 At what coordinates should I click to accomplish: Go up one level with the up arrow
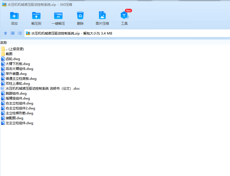pyautogui.click(x=6, y=33)
